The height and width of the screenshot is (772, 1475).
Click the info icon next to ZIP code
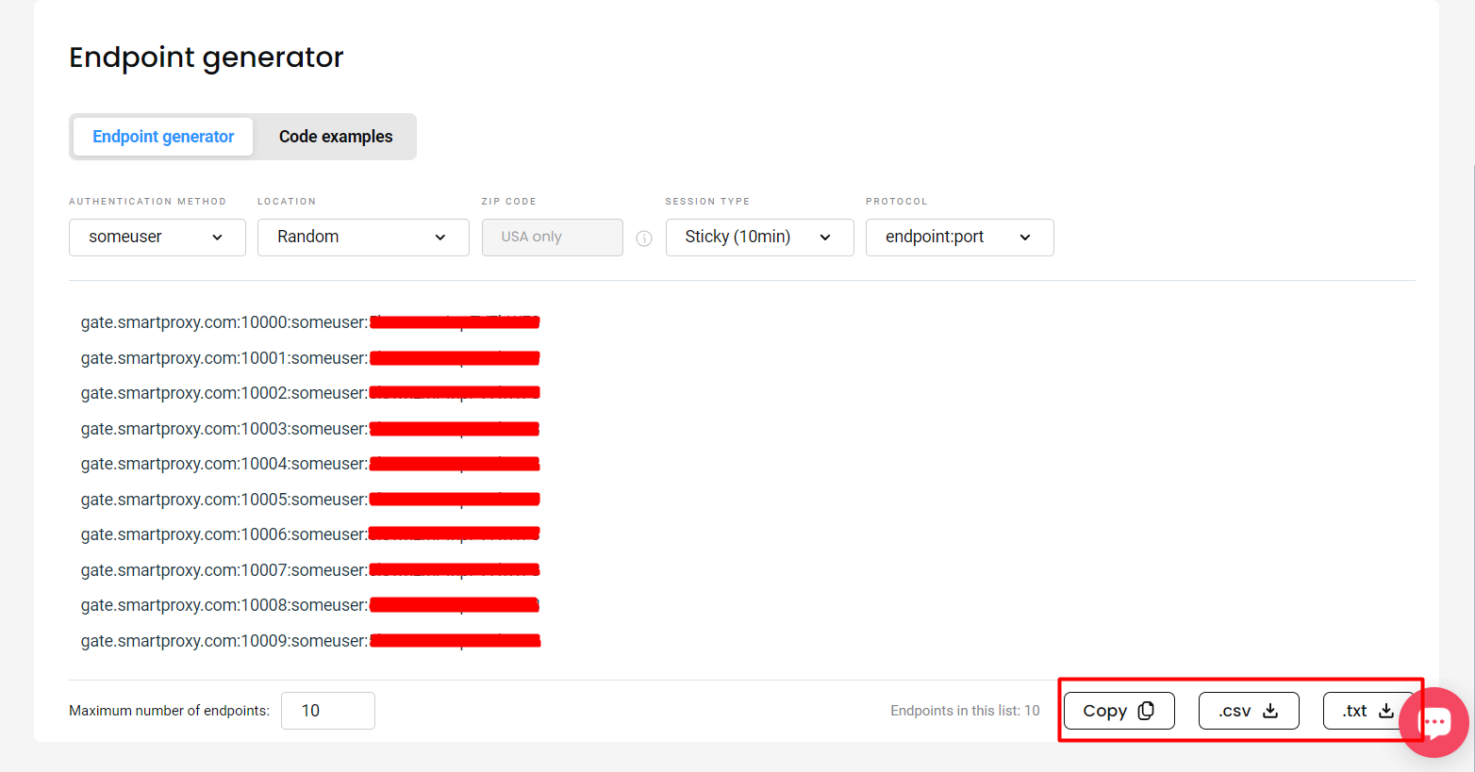[x=644, y=238]
